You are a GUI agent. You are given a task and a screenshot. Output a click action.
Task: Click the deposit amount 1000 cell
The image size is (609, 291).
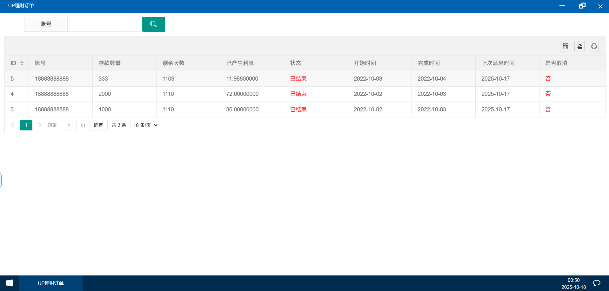(x=105, y=109)
